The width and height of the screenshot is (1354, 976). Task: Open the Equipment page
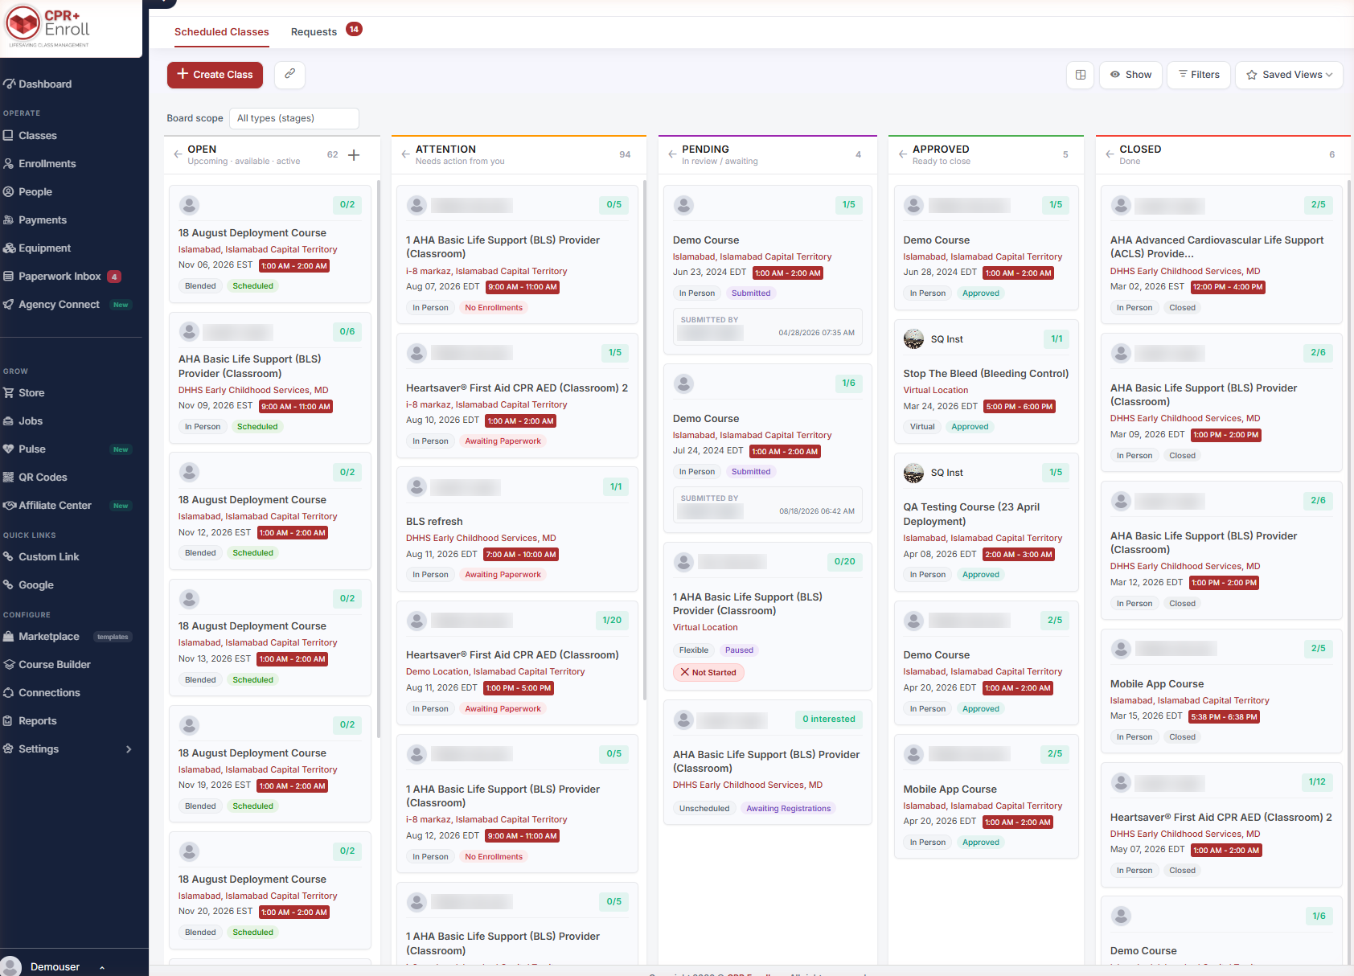pyautogui.click(x=37, y=248)
